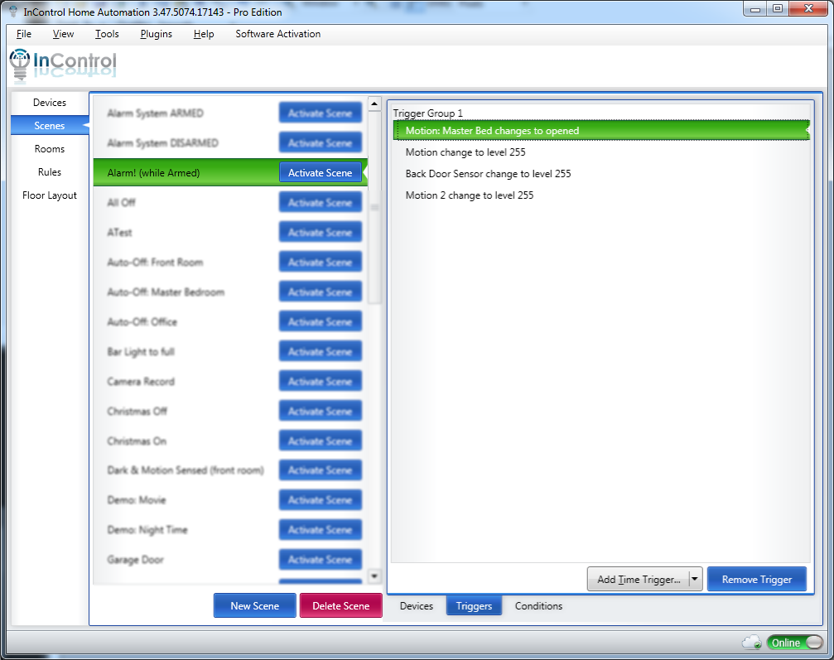
Task: Click the Delete Scene button
Action: pos(340,606)
